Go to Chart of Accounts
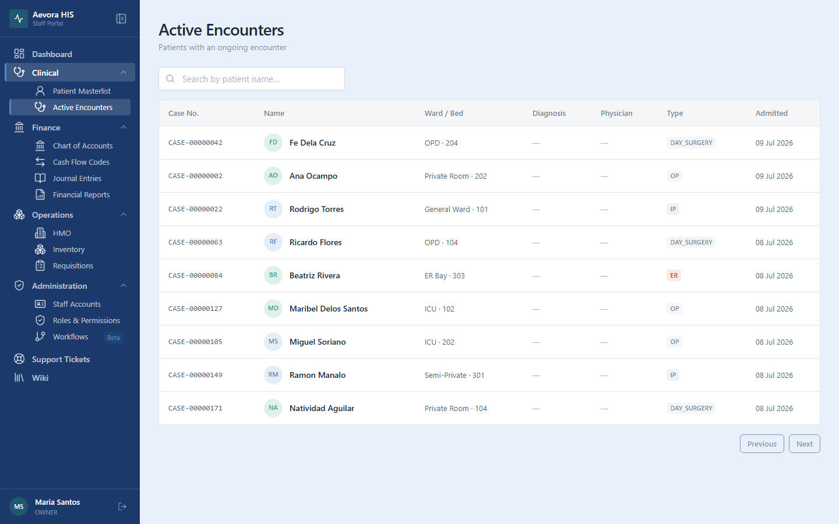The image size is (839, 524). coord(70,146)
